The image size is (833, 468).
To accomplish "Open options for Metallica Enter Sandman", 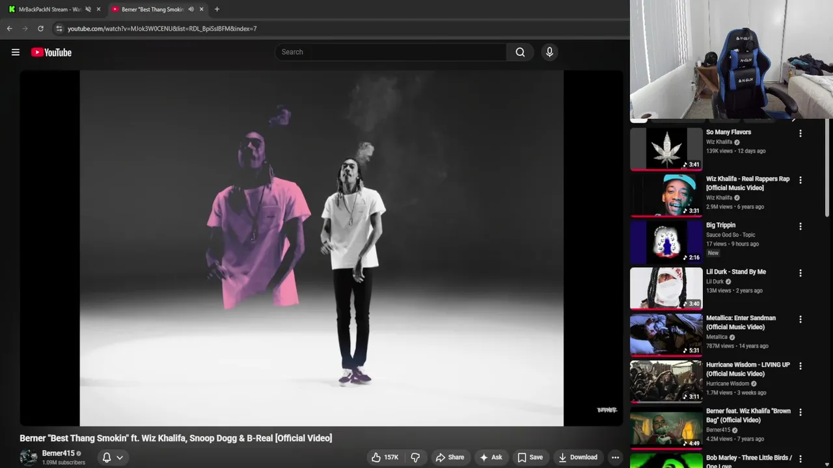I will coord(800,319).
